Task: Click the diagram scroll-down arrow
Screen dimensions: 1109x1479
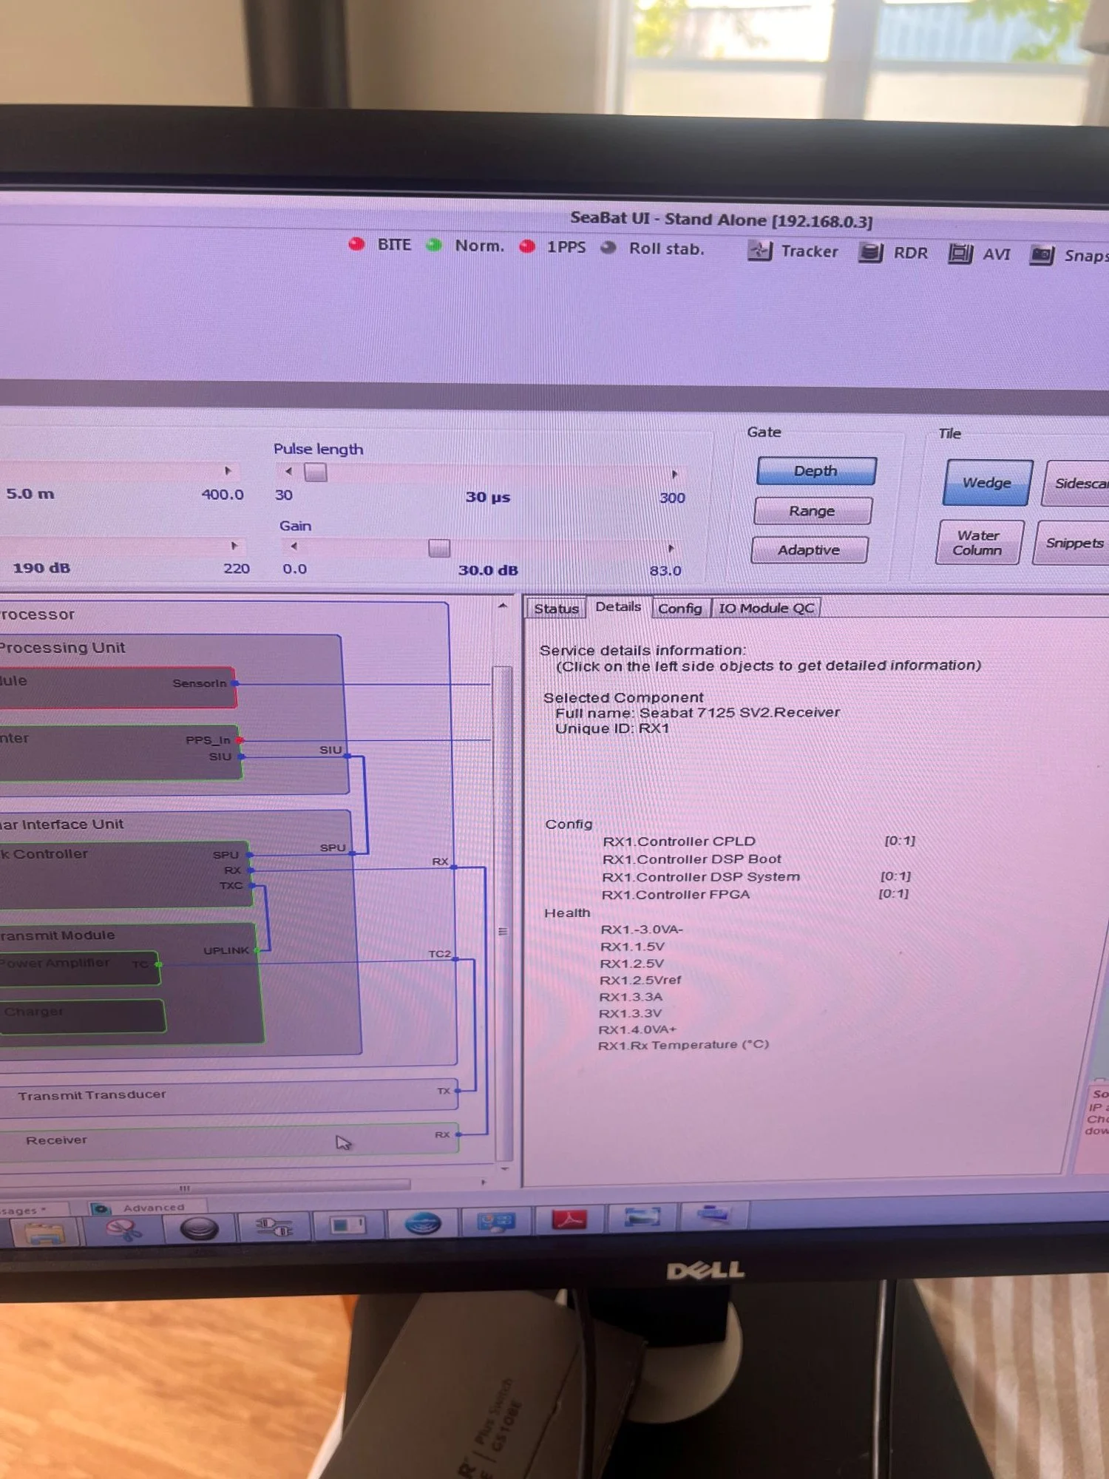Action: [x=505, y=1169]
